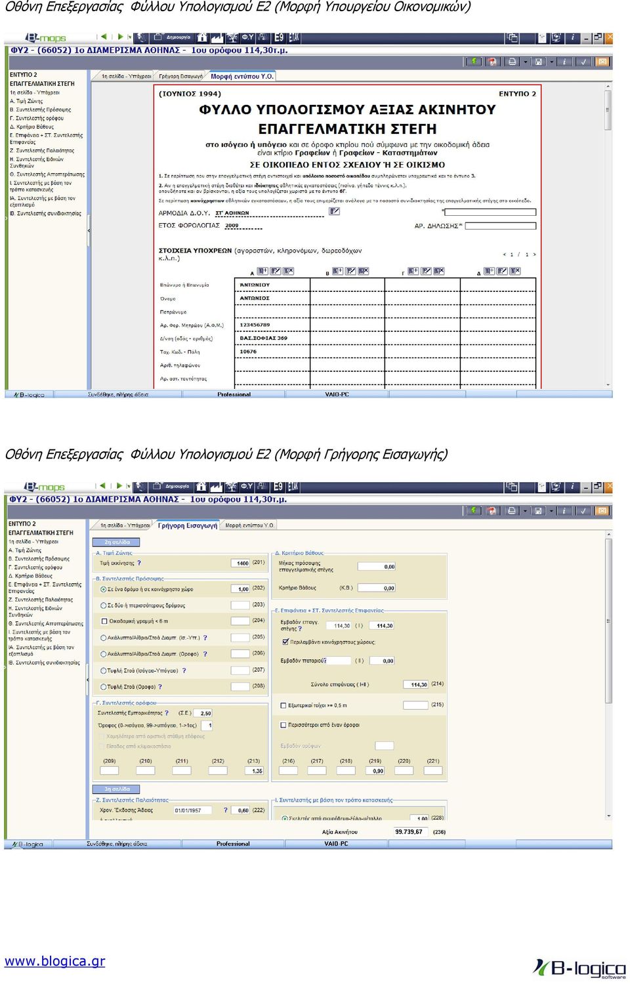Open 'Μορφή εντύπου Υ.Ο.' tab in the lower window

tap(249, 525)
